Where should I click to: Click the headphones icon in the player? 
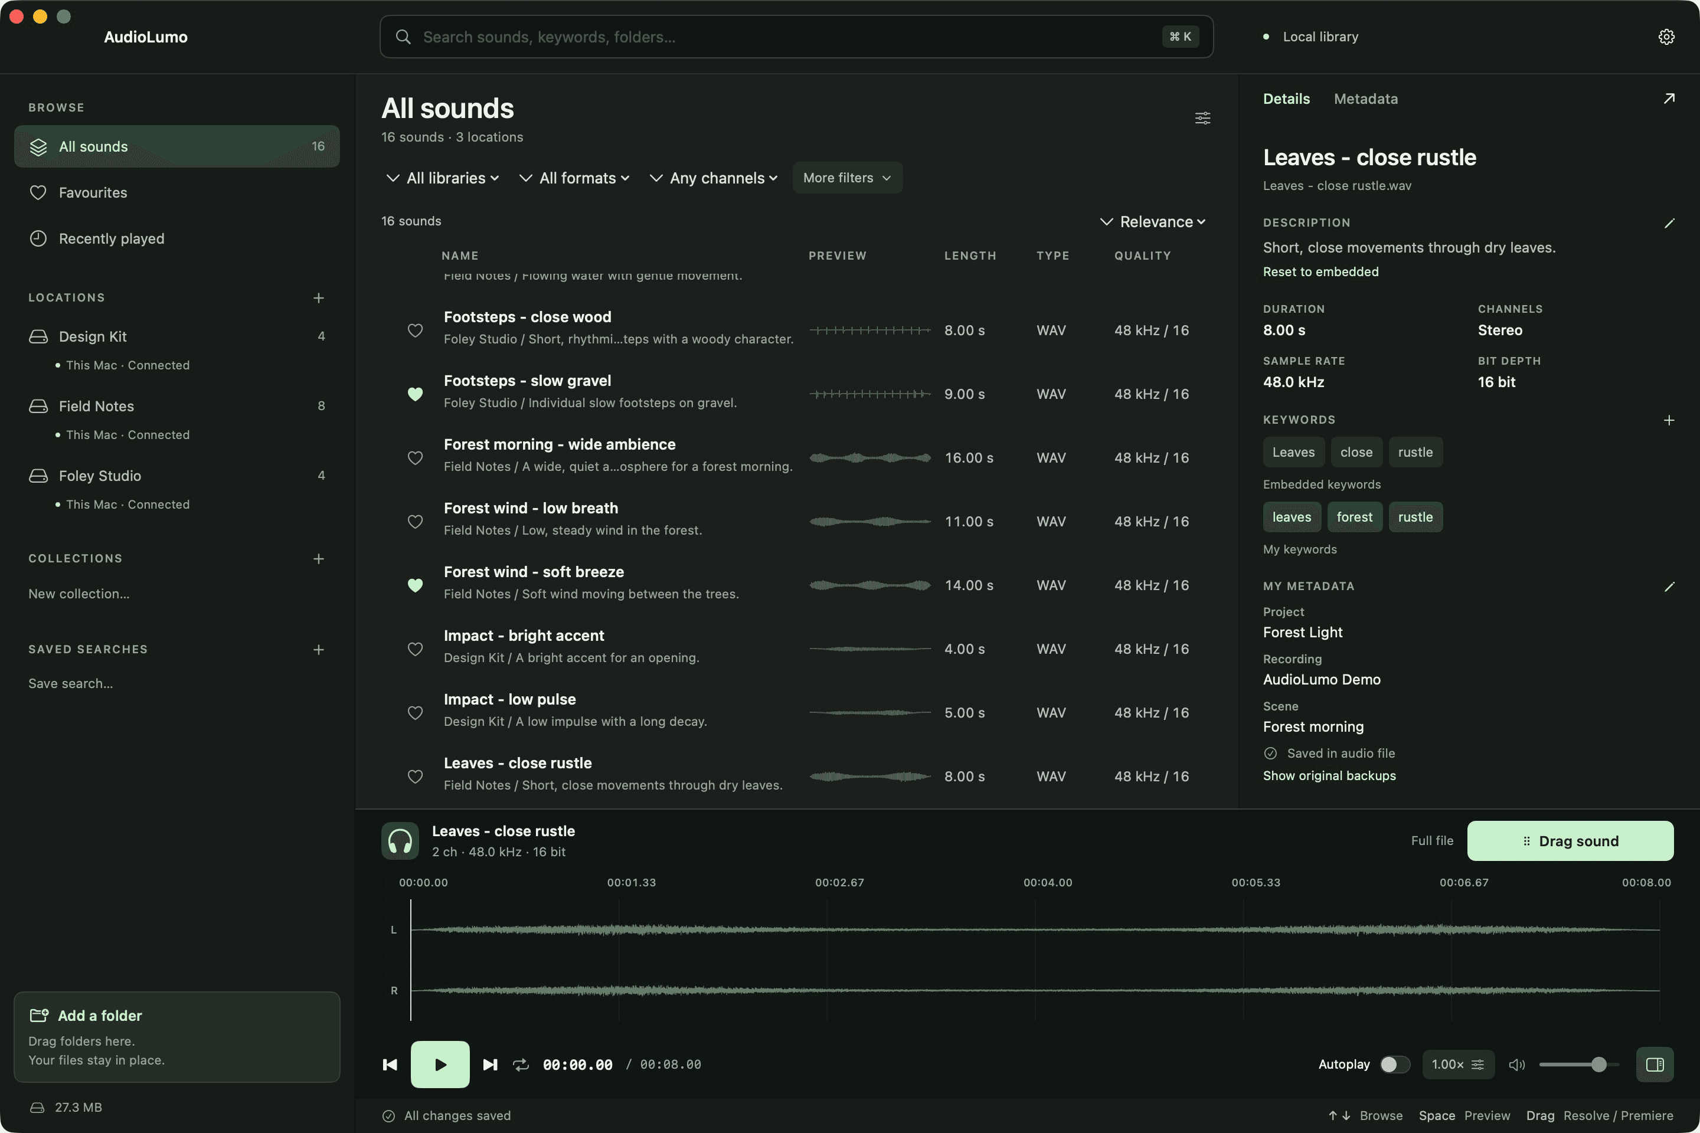pyautogui.click(x=400, y=841)
